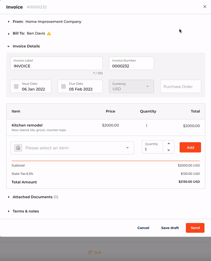Click the item description New island, tile, grout

(39, 130)
